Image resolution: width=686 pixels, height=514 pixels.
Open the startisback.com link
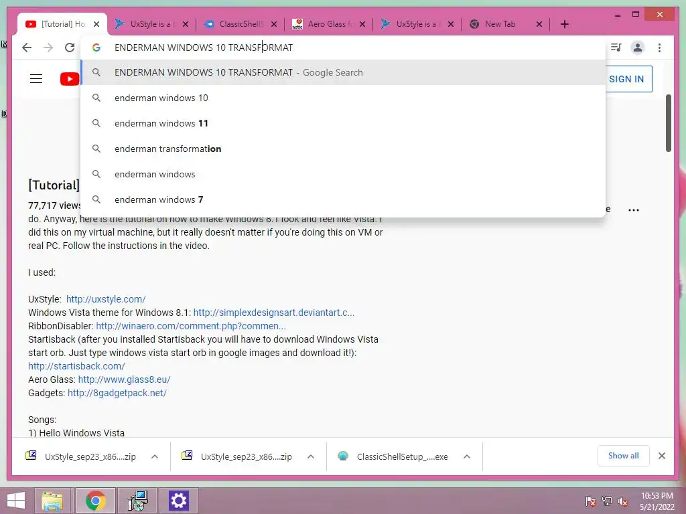[76, 366]
